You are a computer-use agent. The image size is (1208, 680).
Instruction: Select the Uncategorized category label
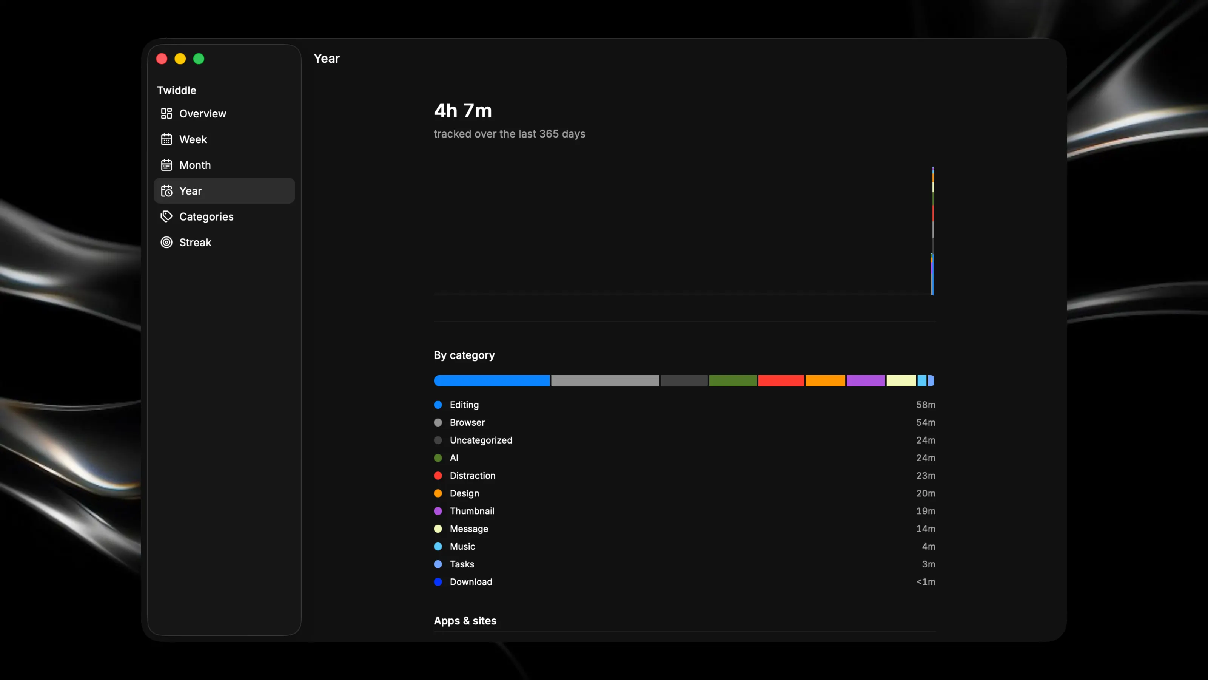pos(481,440)
